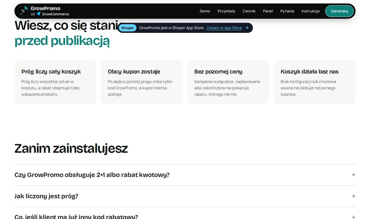Screen dimensions: 370x219
Task: Click the Obcy kupon zostaje card heading
Action: pyautogui.click(x=134, y=72)
